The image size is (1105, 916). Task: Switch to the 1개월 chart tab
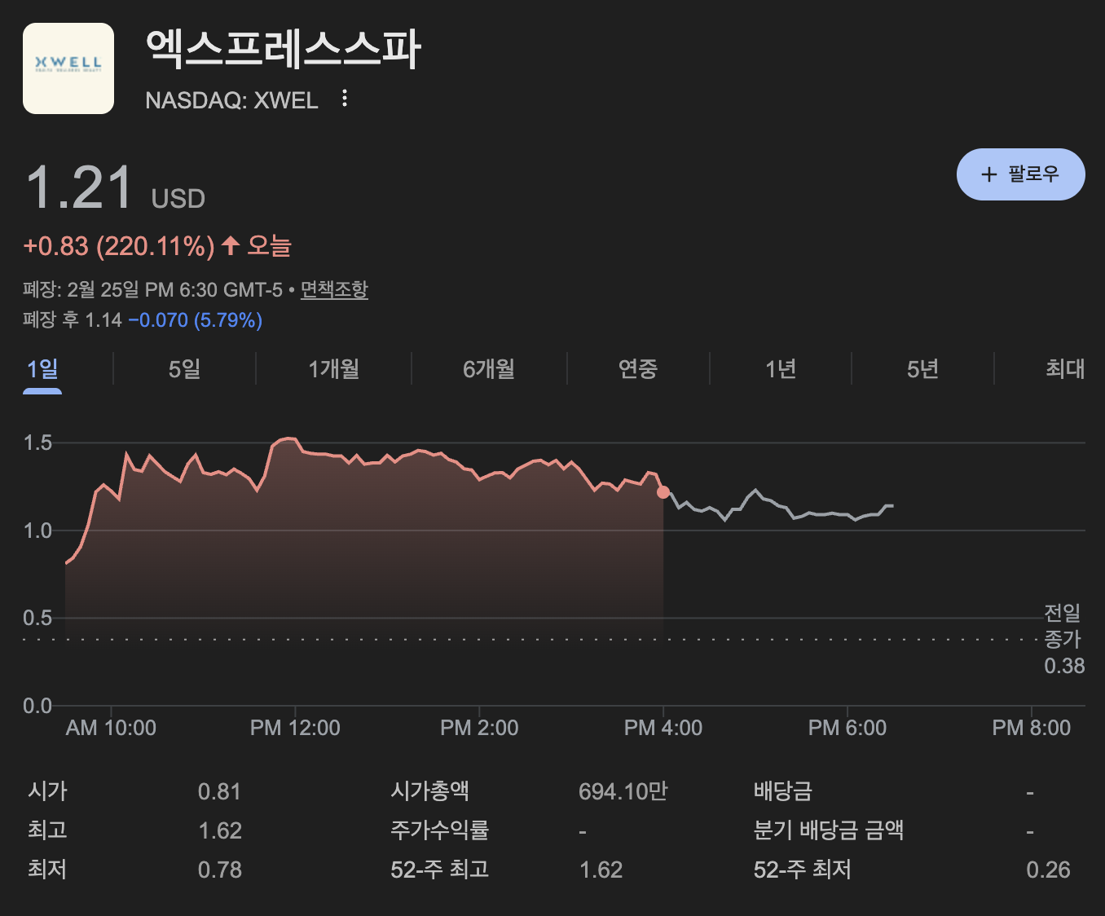[x=333, y=369]
